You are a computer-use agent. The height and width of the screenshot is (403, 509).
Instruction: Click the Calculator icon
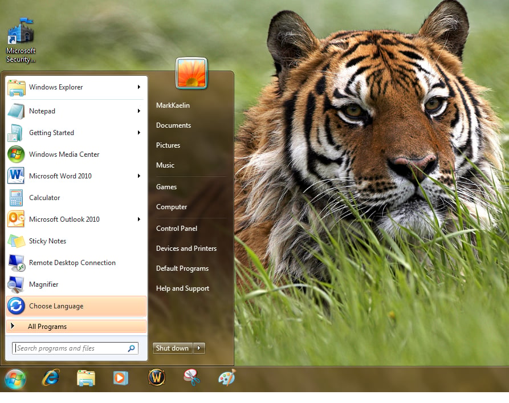[x=16, y=197]
